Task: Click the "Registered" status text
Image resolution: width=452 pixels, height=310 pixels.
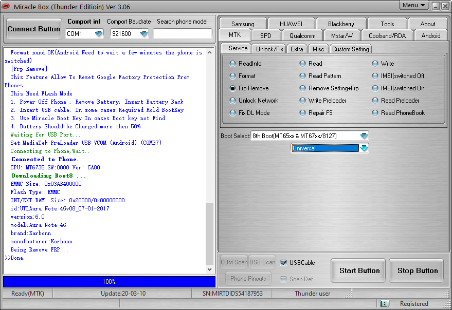Action: point(414,304)
